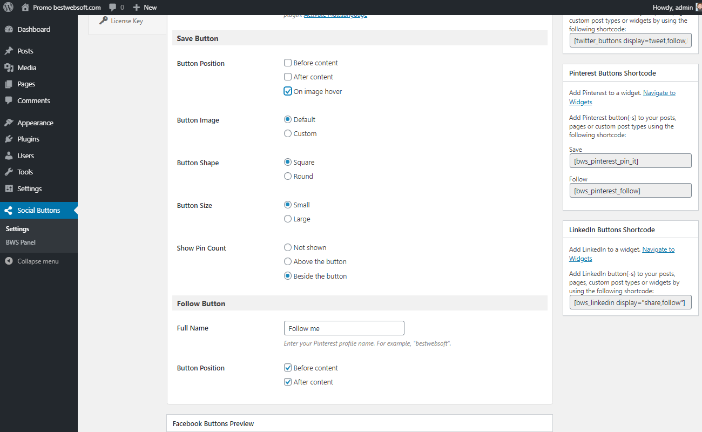Enable Save button Before content checkbox
Viewport: 702px width, 432px height.
[288, 63]
